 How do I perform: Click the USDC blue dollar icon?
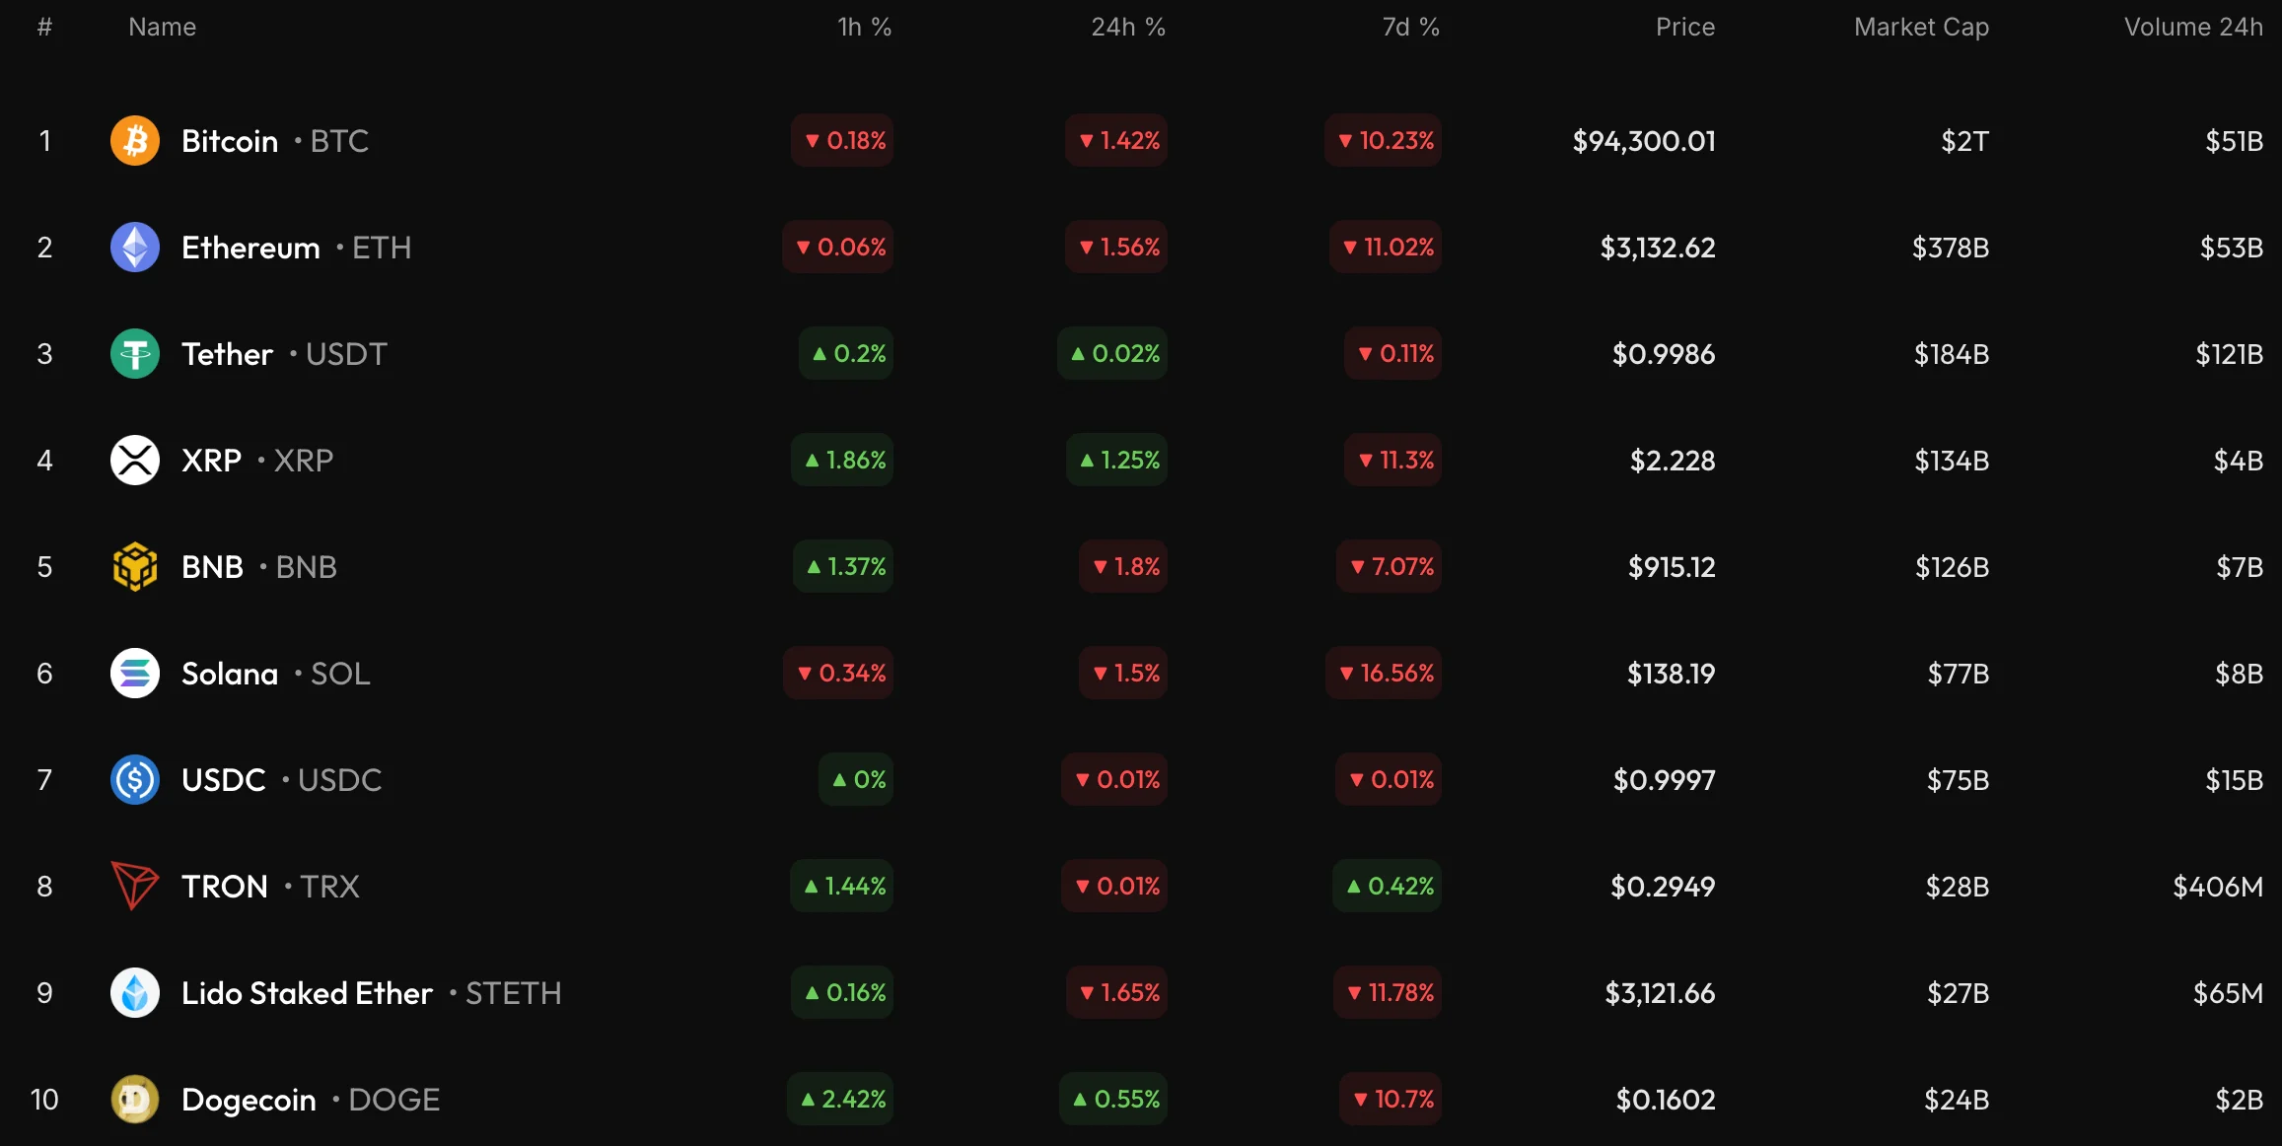tap(135, 780)
